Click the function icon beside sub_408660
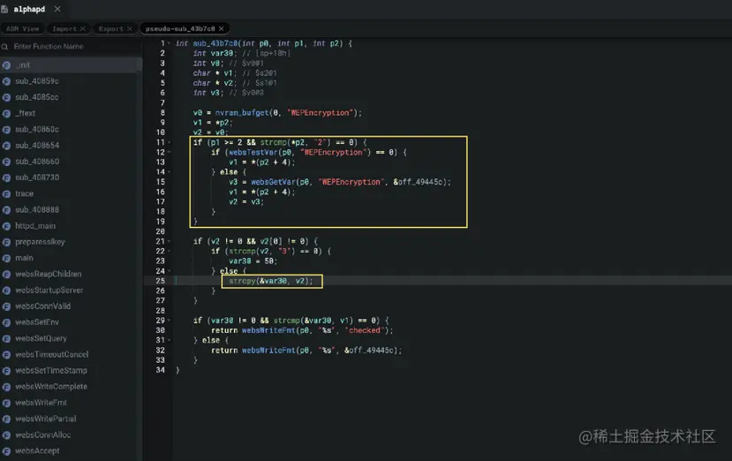This screenshot has width=732, height=461. 6,162
